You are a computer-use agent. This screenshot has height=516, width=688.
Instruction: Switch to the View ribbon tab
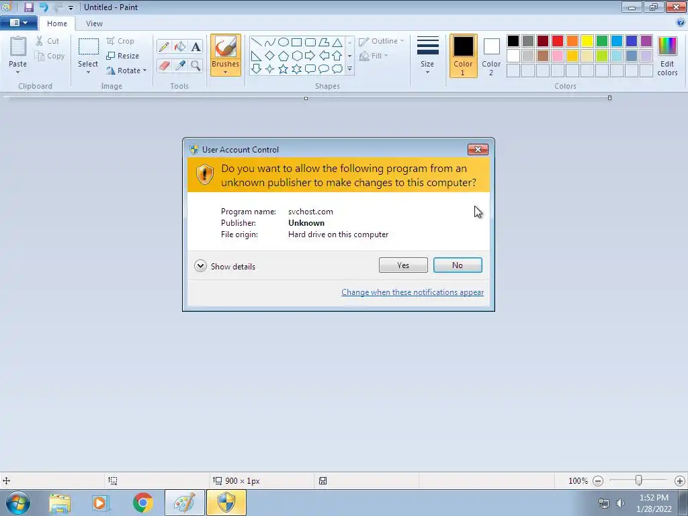(94, 24)
